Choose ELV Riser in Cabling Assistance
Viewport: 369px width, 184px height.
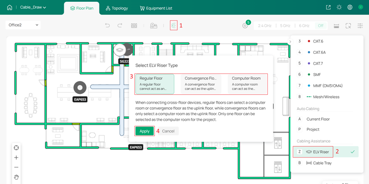click(x=320, y=152)
